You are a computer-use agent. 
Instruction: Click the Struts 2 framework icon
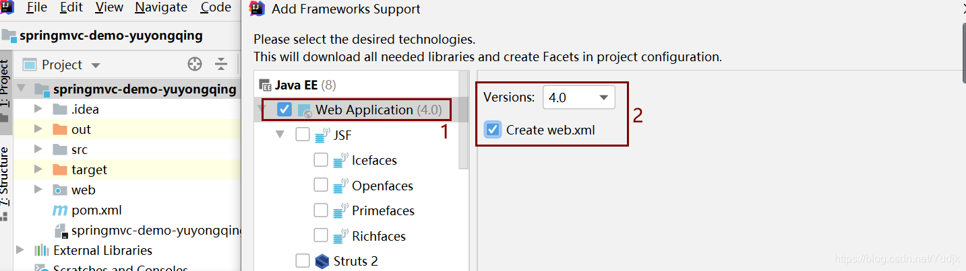(322, 261)
